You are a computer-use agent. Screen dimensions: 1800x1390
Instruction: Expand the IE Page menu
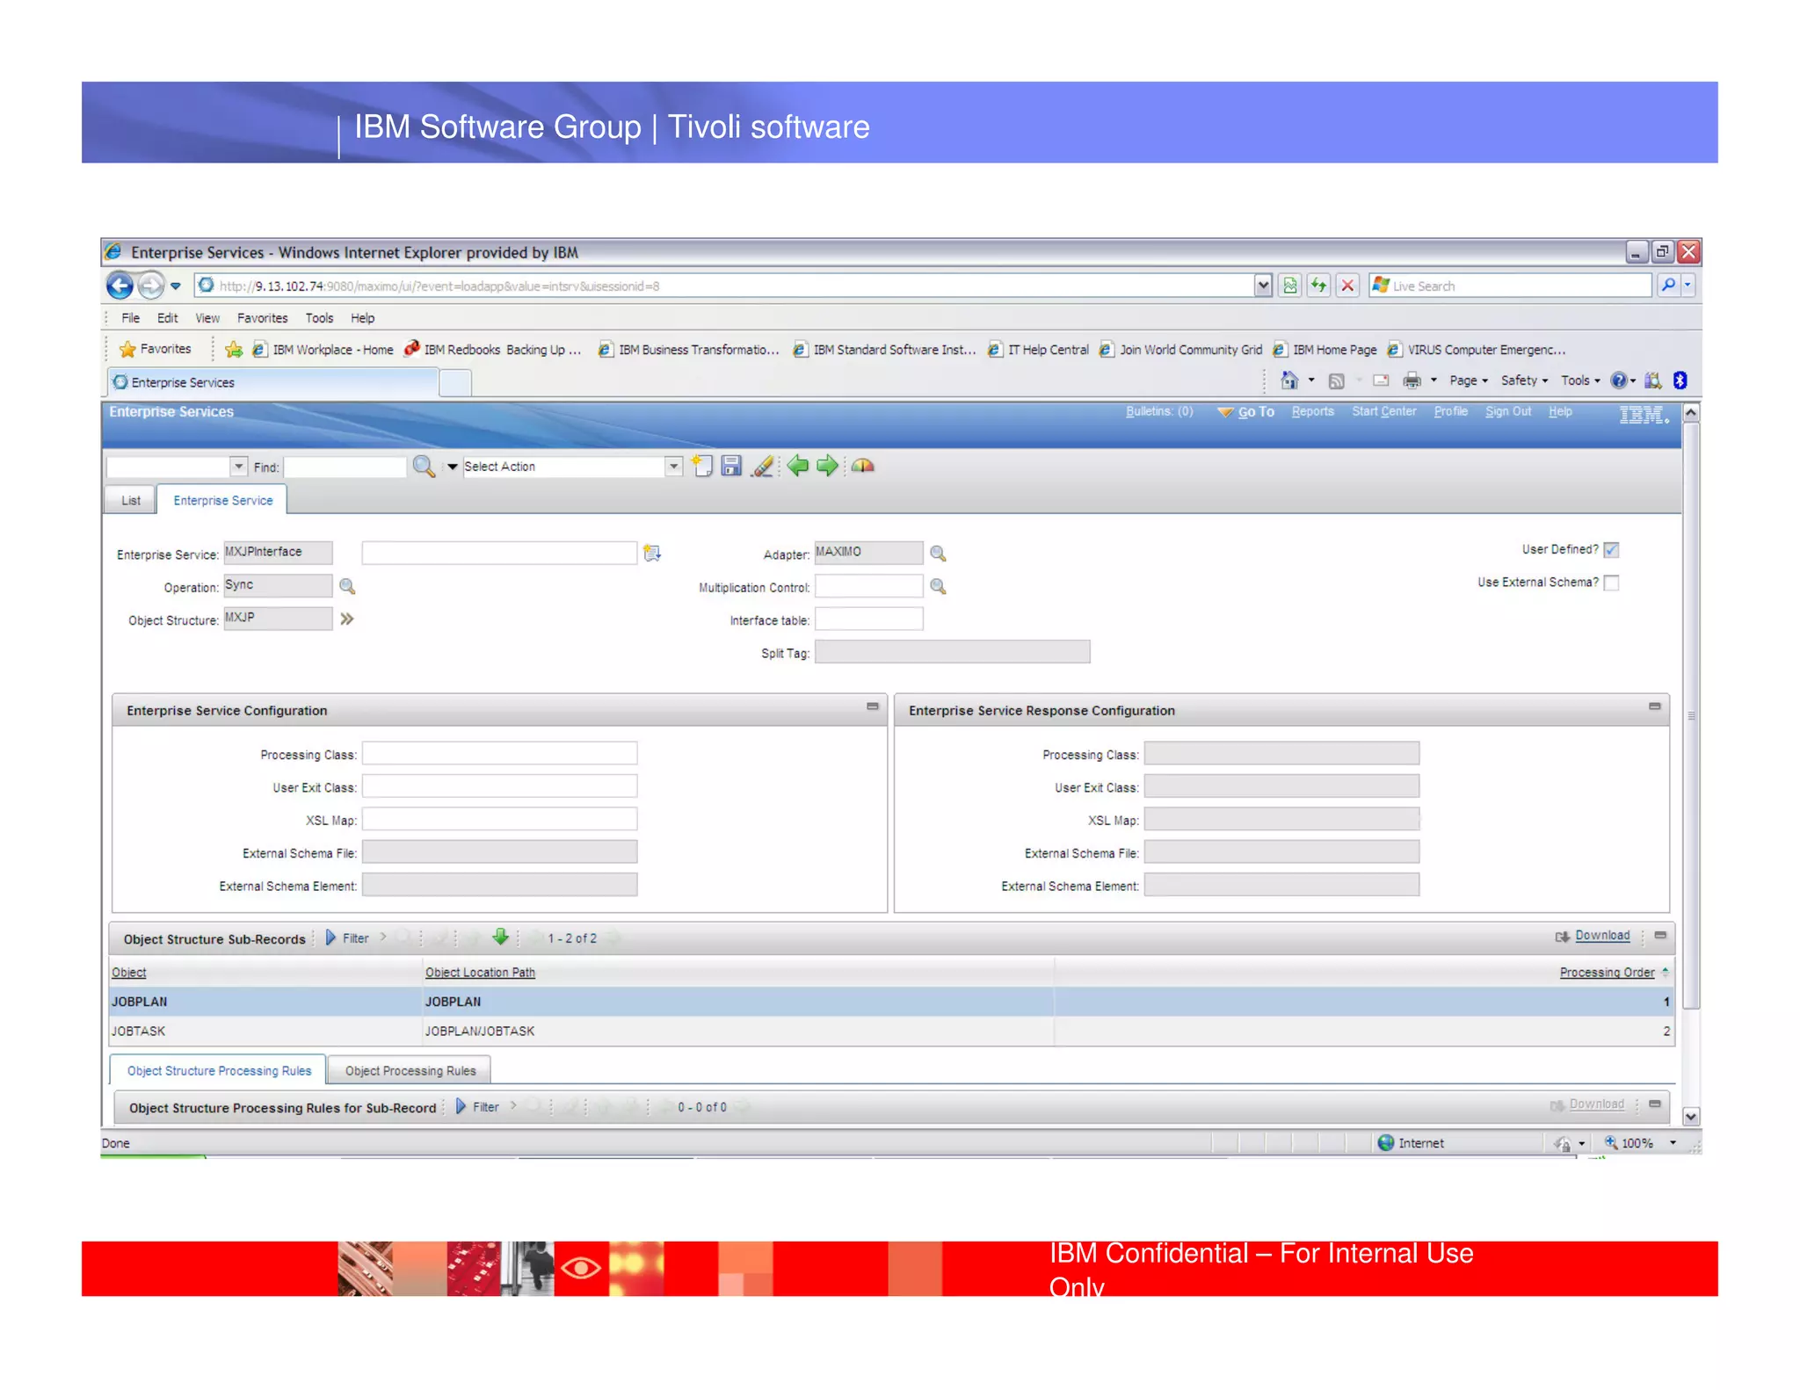point(1469,380)
